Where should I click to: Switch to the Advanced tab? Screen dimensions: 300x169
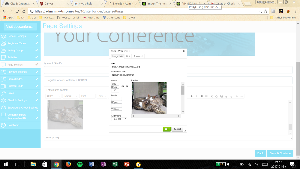[138, 56]
